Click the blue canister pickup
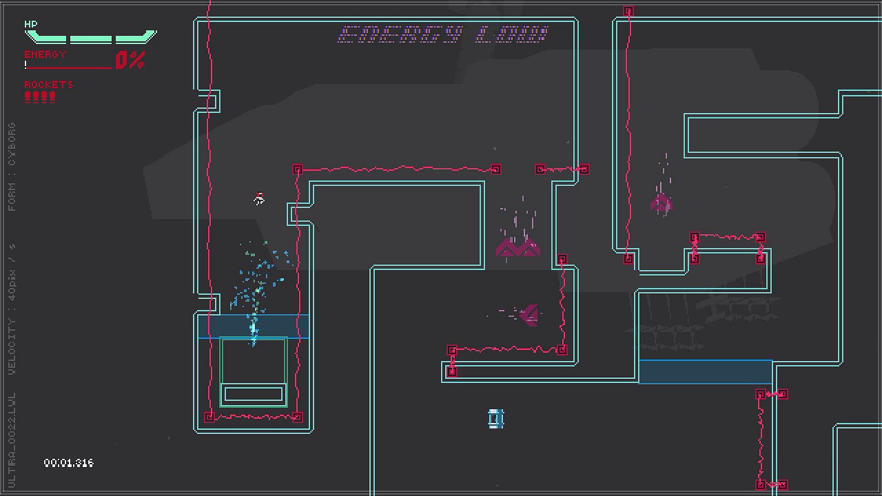The width and height of the screenshot is (882, 496). (x=496, y=418)
